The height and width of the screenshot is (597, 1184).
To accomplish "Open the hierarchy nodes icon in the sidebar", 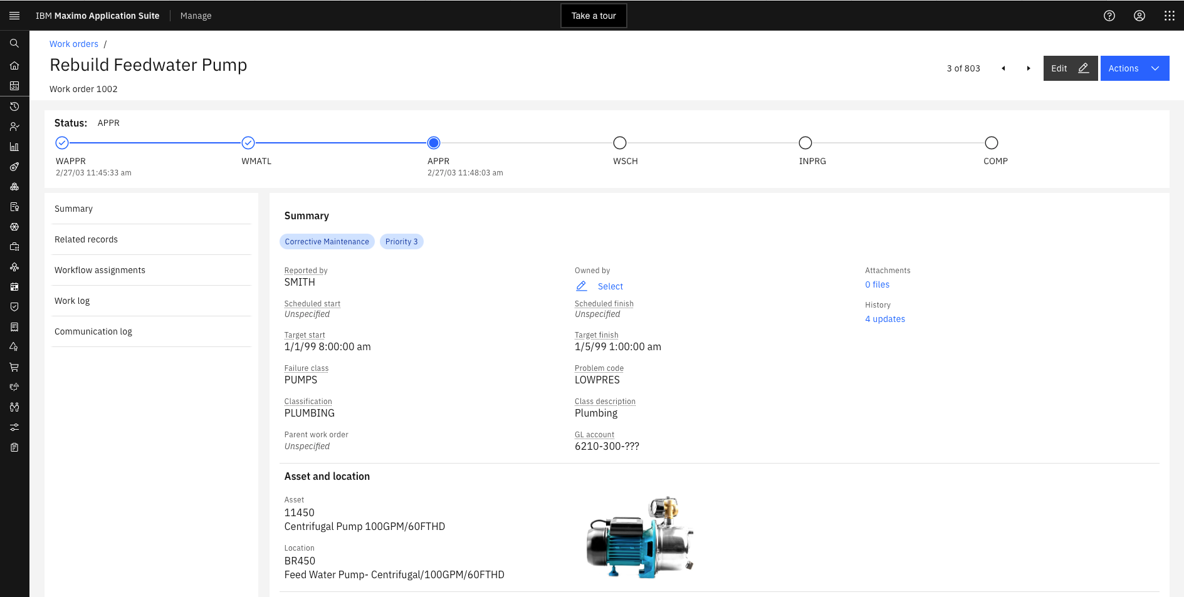I will 14,267.
